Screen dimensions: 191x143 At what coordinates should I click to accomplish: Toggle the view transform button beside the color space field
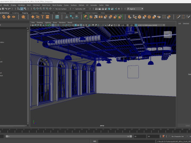[136, 25]
